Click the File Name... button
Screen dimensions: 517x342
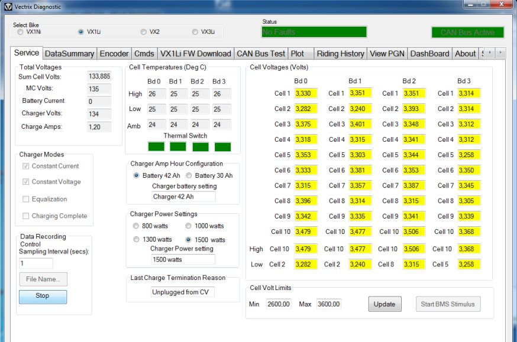[x=43, y=279]
